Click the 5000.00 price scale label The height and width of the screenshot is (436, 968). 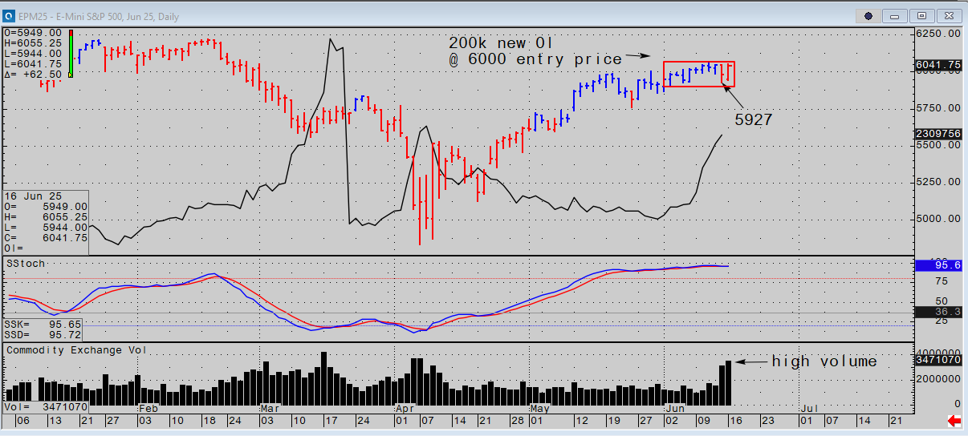coord(939,219)
